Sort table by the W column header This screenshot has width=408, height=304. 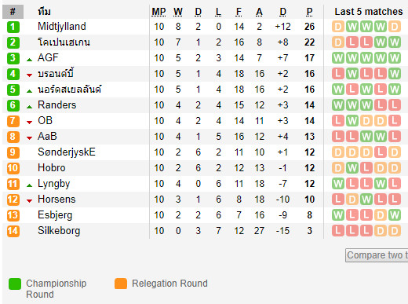tap(178, 12)
